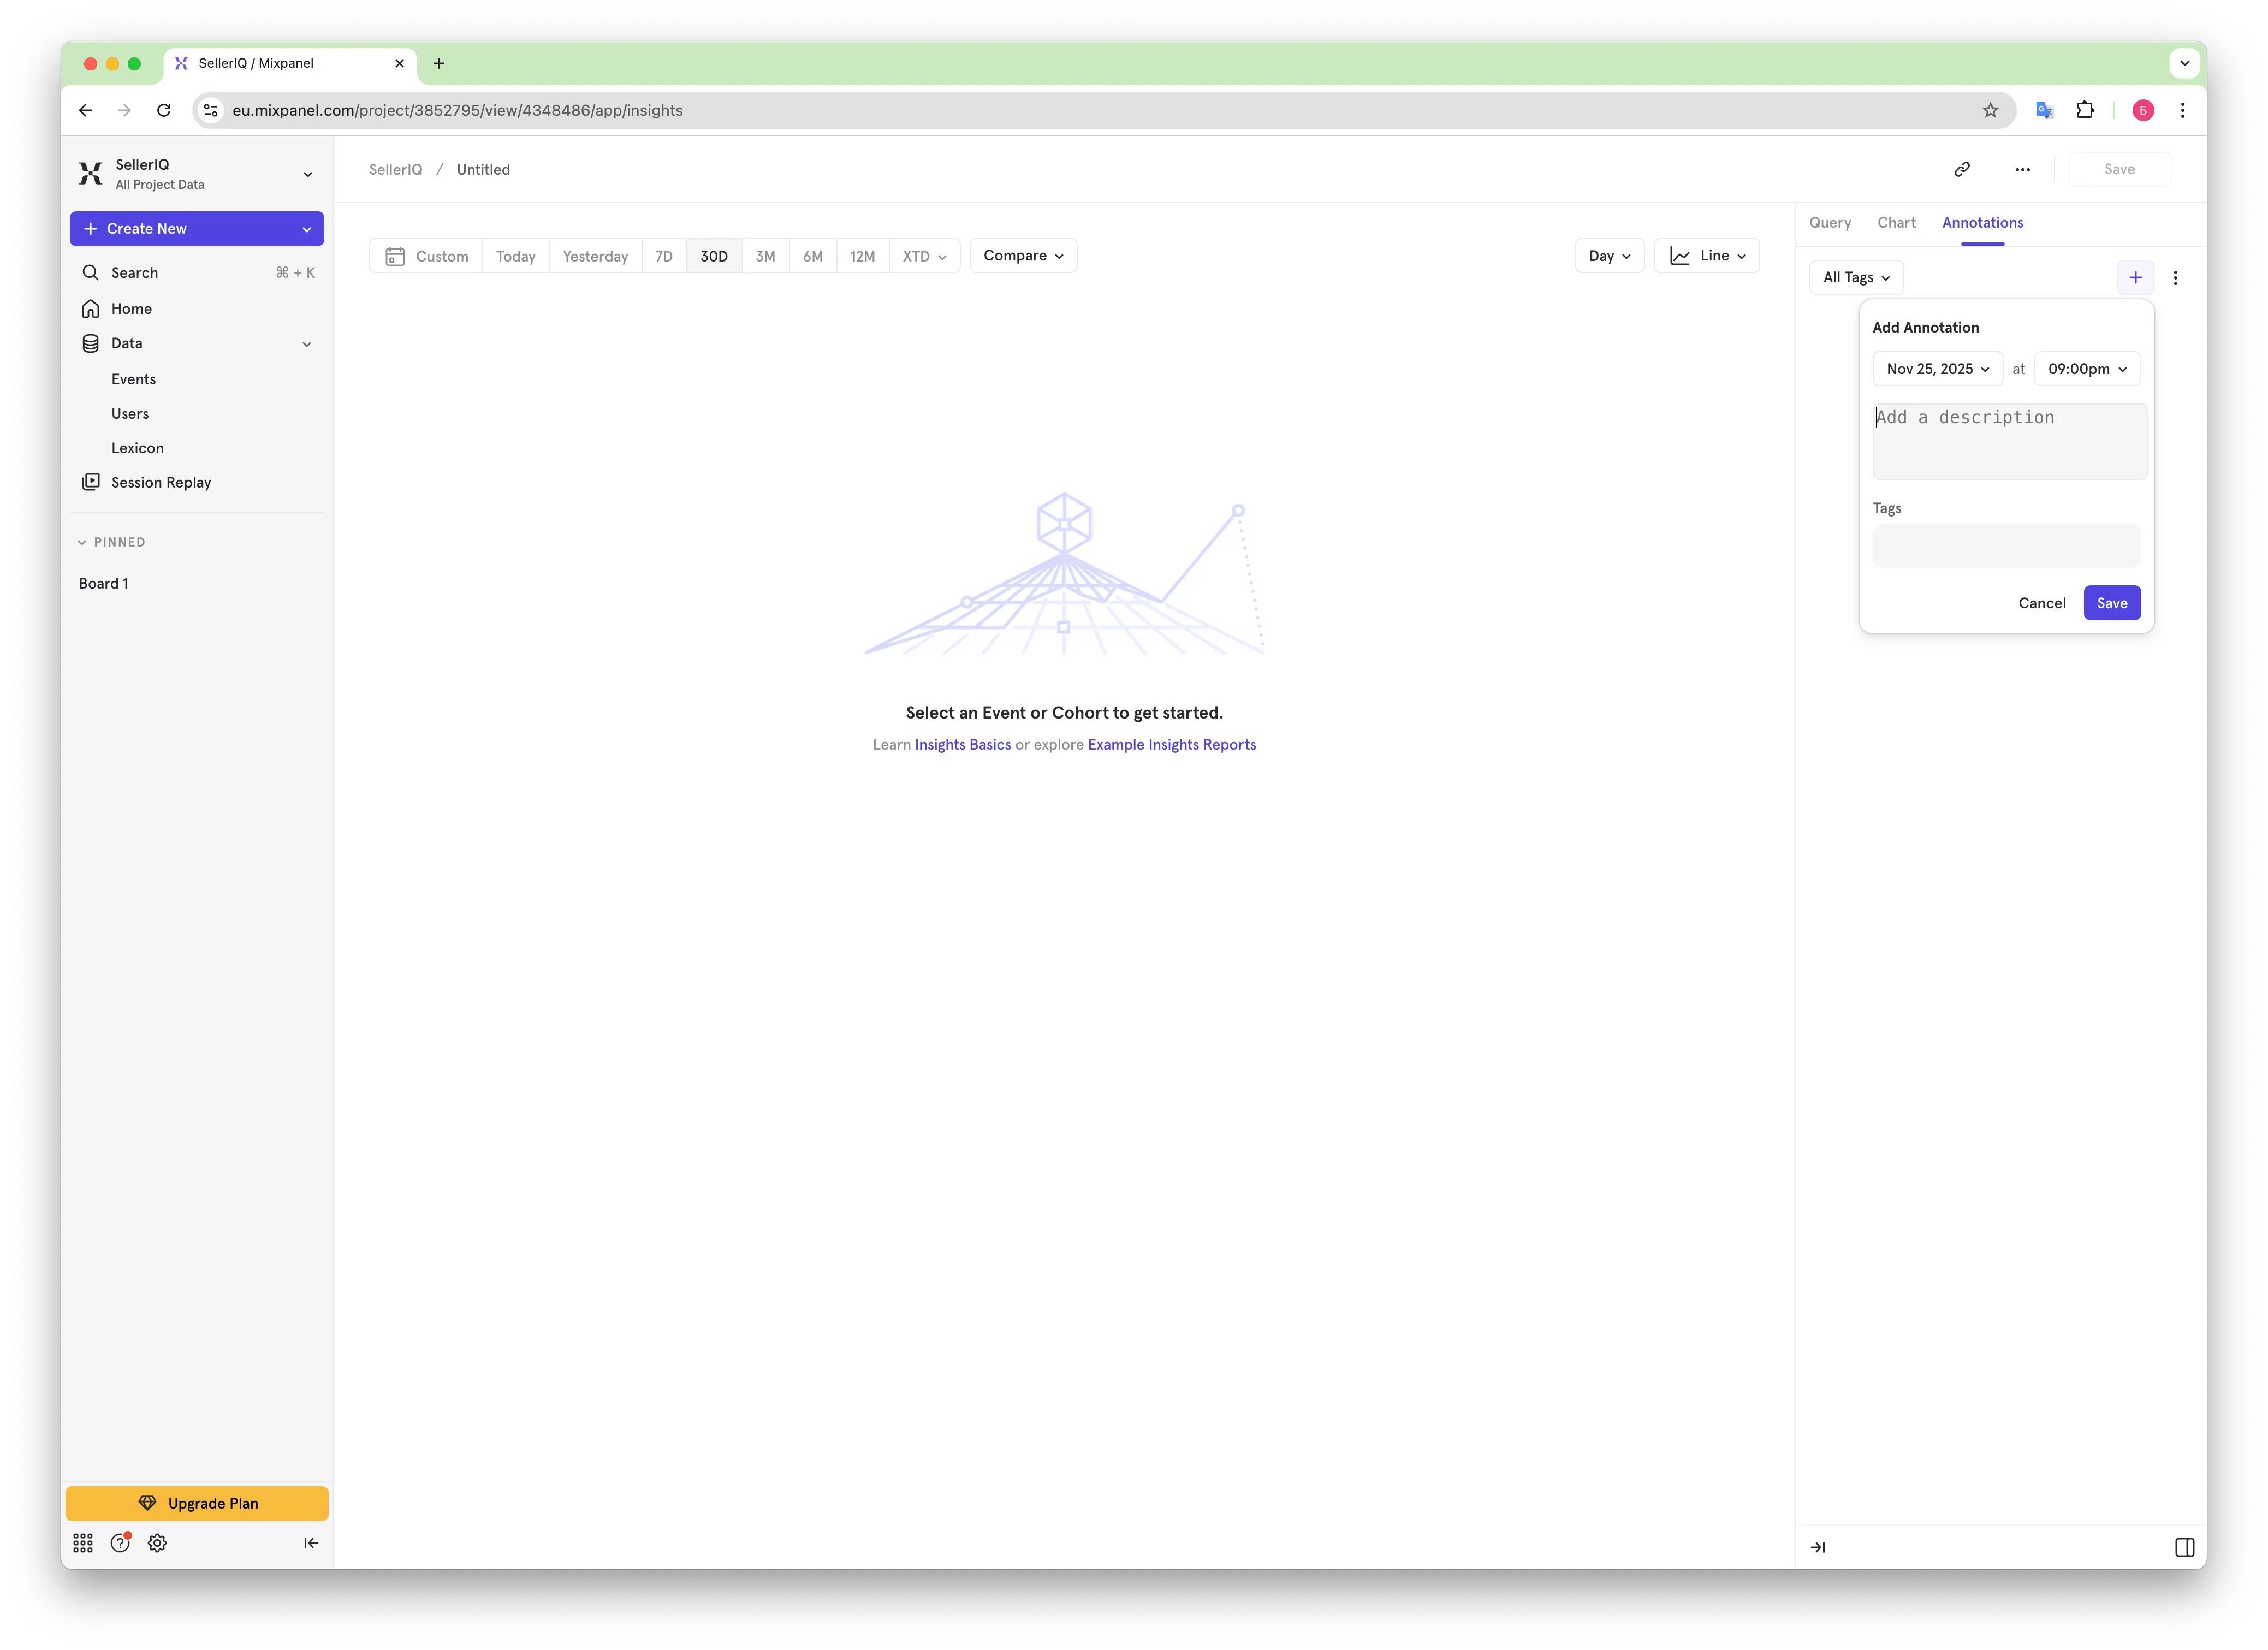
Task: Select the 7D date range
Action: pyautogui.click(x=664, y=256)
